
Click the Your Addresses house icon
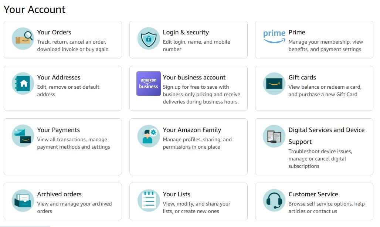pos(23,84)
